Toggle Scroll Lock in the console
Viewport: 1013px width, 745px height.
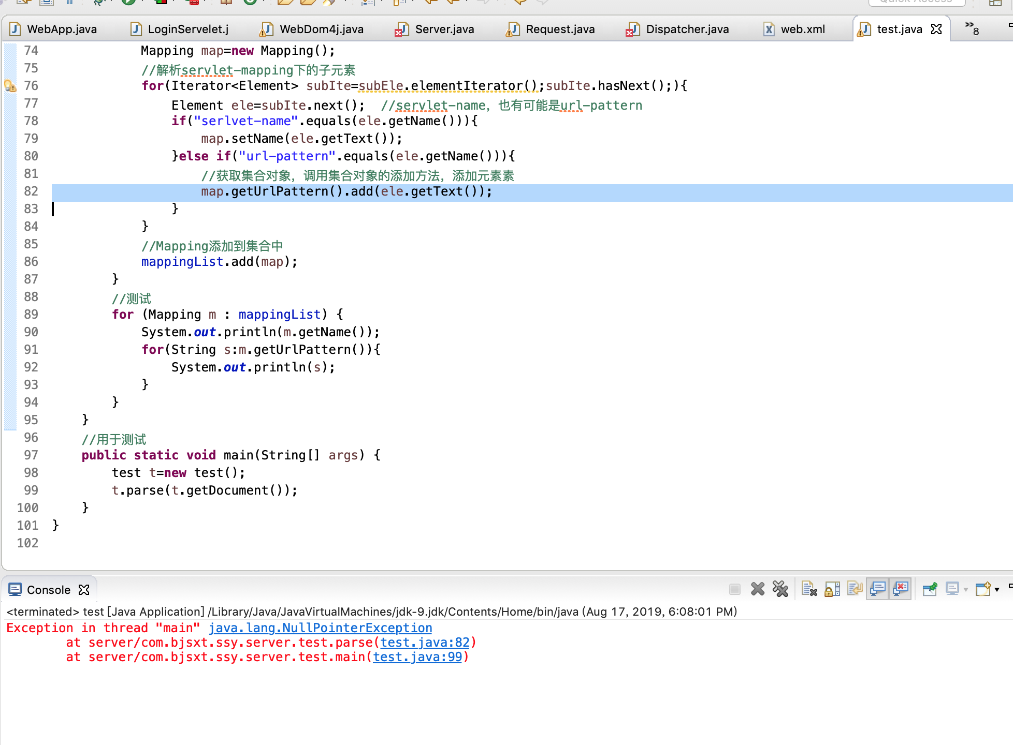pos(832,589)
